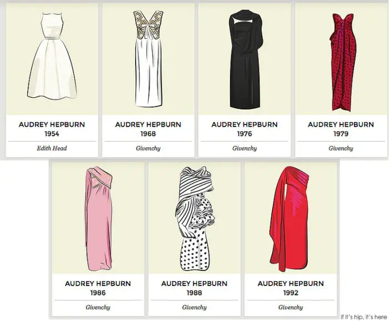The width and height of the screenshot is (389, 321).
Task: Select the Audrey Hepburn 1992 title
Action: pyautogui.click(x=291, y=288)
